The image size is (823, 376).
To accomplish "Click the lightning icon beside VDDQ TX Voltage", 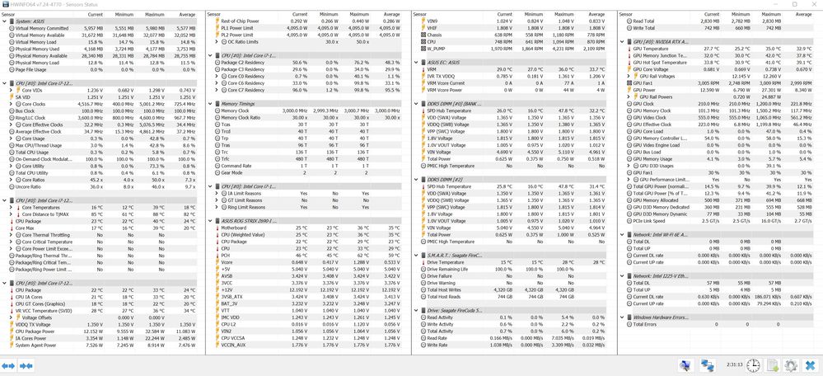I will 12,325.
